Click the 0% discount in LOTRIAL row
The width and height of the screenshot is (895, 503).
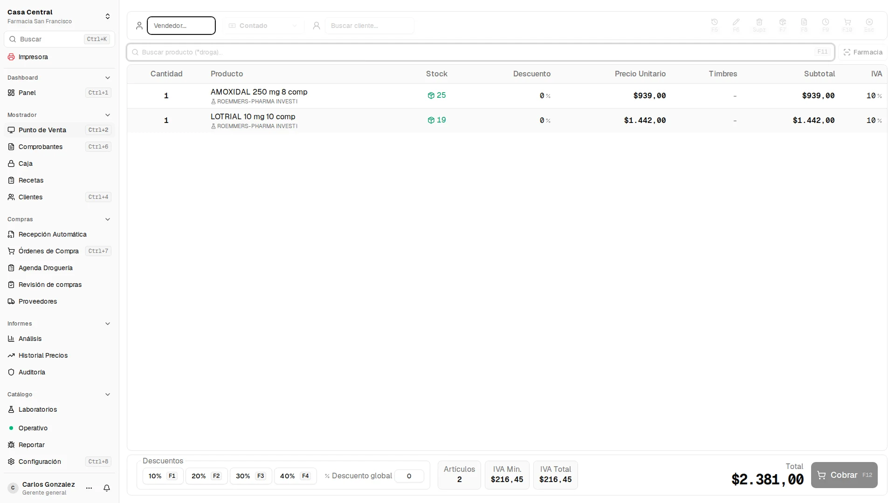click(x=545, y=121)
